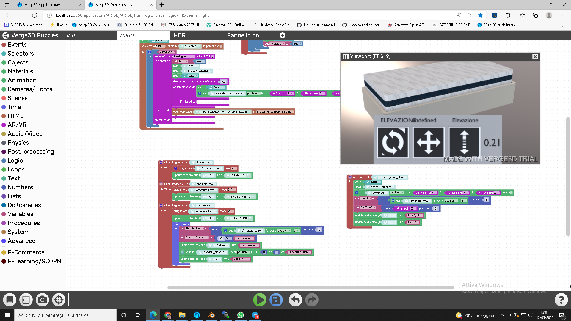Edit the ARsmooth value 0.7 field
Image resolution: width=571 pixels, height=321 pixels.
point(224,81)
